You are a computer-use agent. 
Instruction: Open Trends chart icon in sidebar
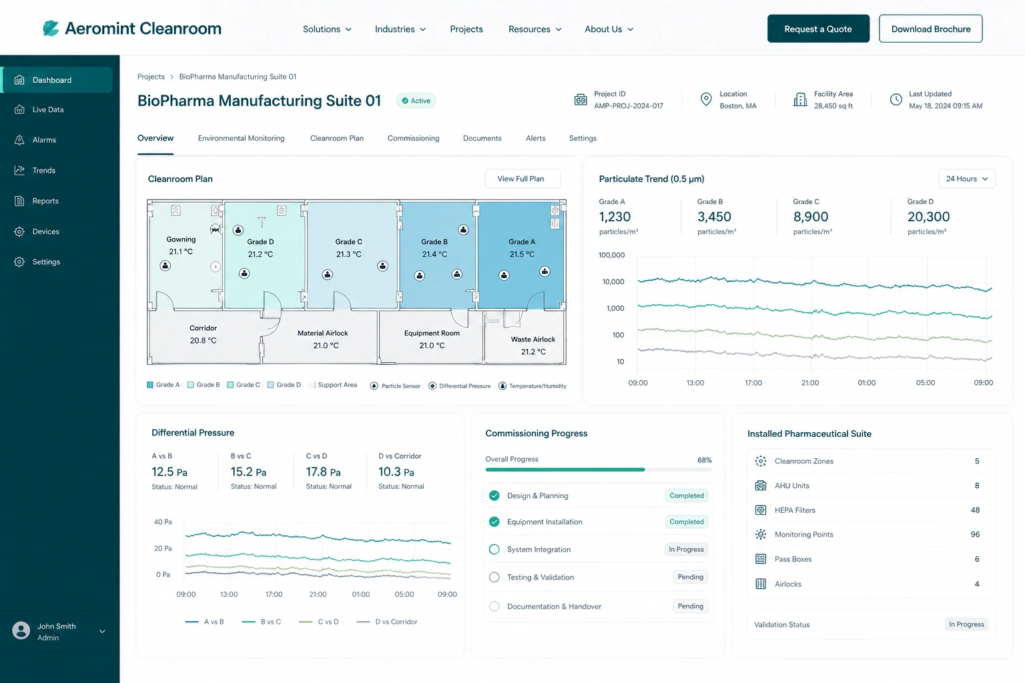coord(19,170)
